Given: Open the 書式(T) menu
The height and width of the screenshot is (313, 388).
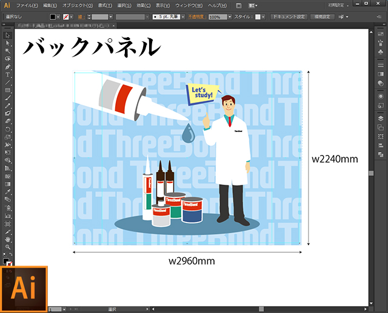Looking at the screenshot, I should click(x=105, y=5).
